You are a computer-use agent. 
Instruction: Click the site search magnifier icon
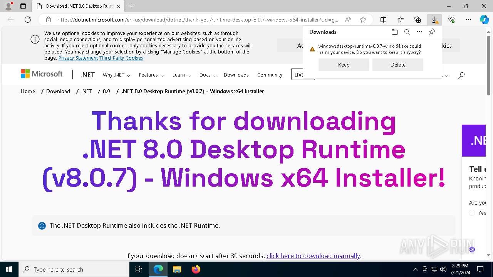point(461,75)
